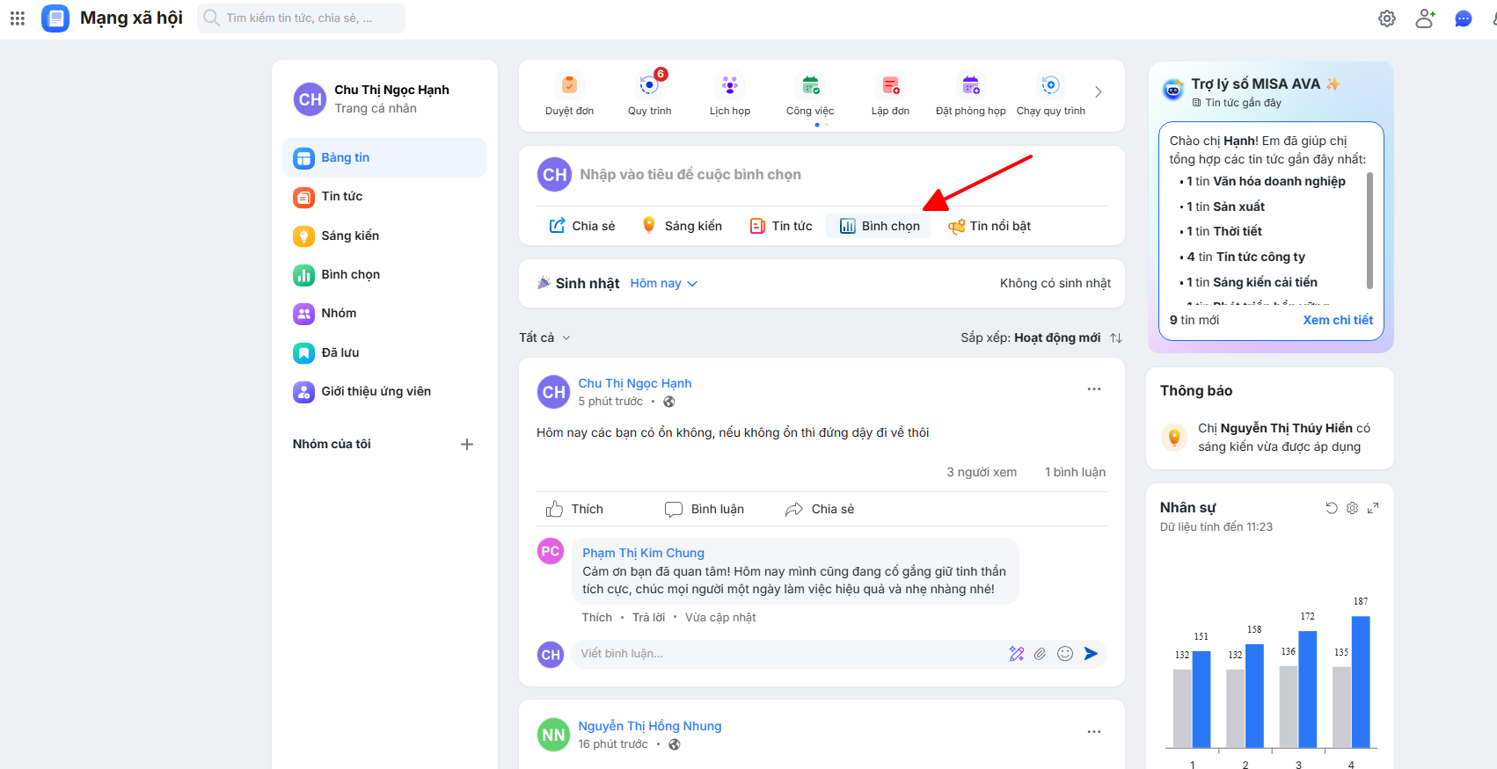1497x769 pixels.
Task: Select Sáng kiến in left sidebar
Action: 350,236
